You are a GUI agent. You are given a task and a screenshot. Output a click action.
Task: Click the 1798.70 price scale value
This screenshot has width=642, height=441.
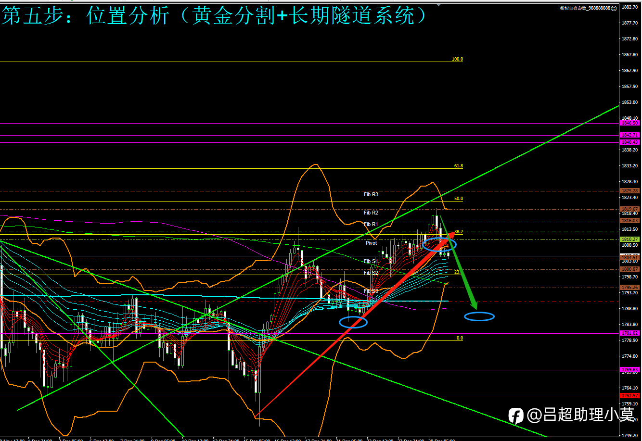coord(630,277)
